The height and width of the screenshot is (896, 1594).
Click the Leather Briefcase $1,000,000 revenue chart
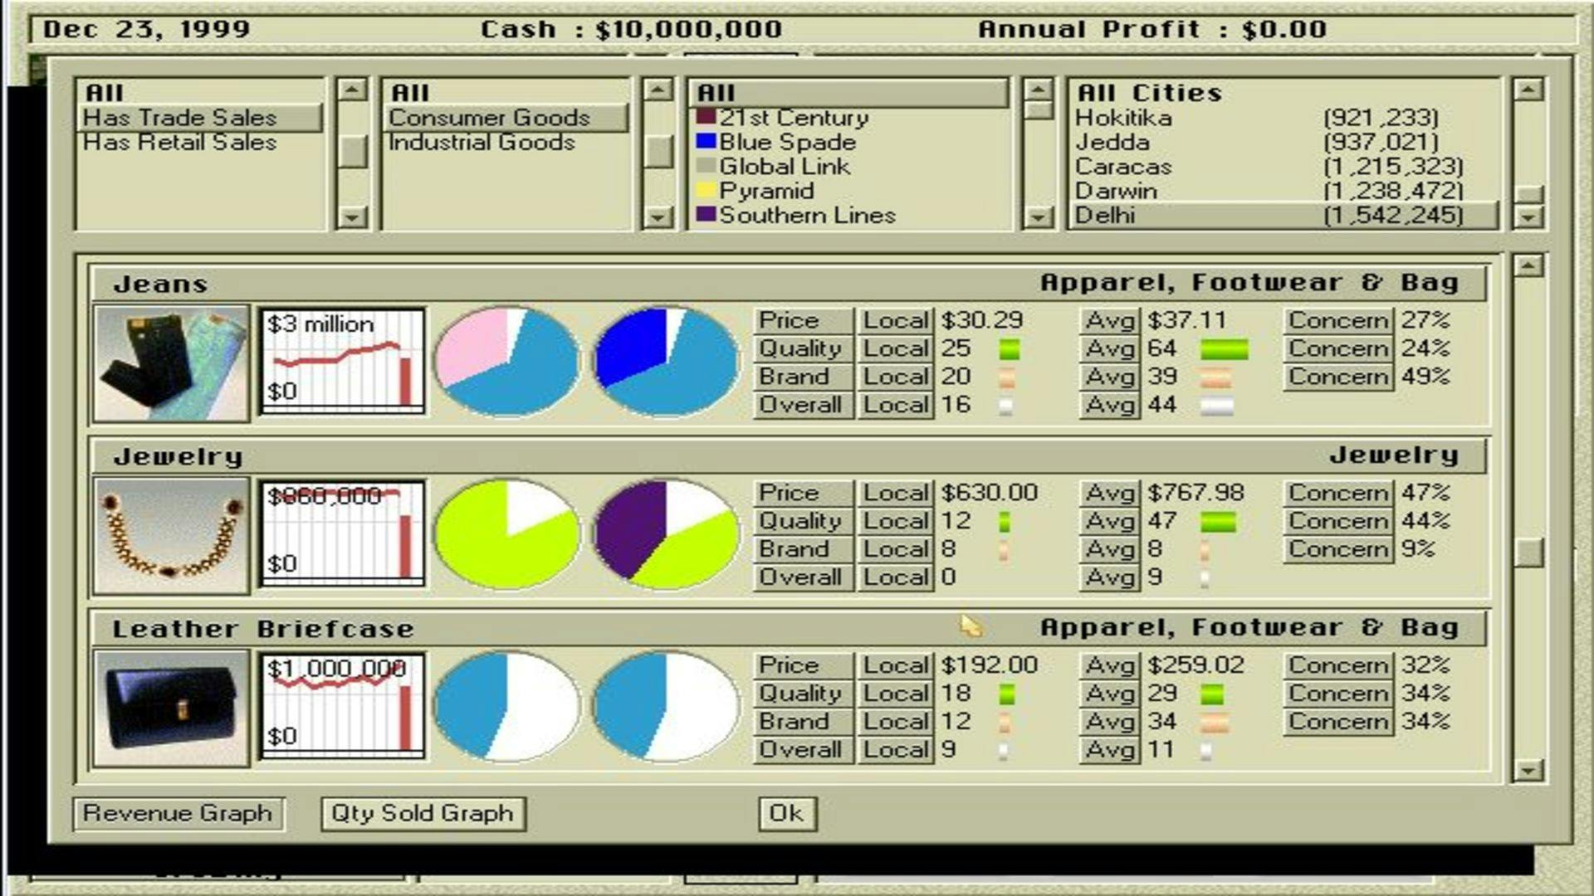tap(342, 706)
